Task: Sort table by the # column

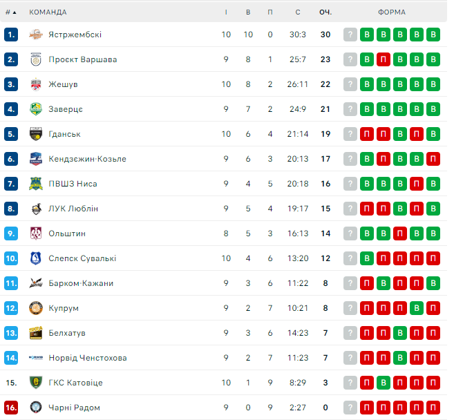Action: (x=10, y=12)
